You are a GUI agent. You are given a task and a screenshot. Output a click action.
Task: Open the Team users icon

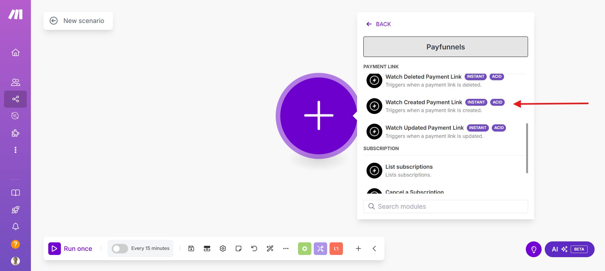click(15, 82)
